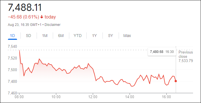Image resolution: width=201 pixels, height=103 pixels.
Task: Click the 16:00 time axis marker
Action: [166, 96]
